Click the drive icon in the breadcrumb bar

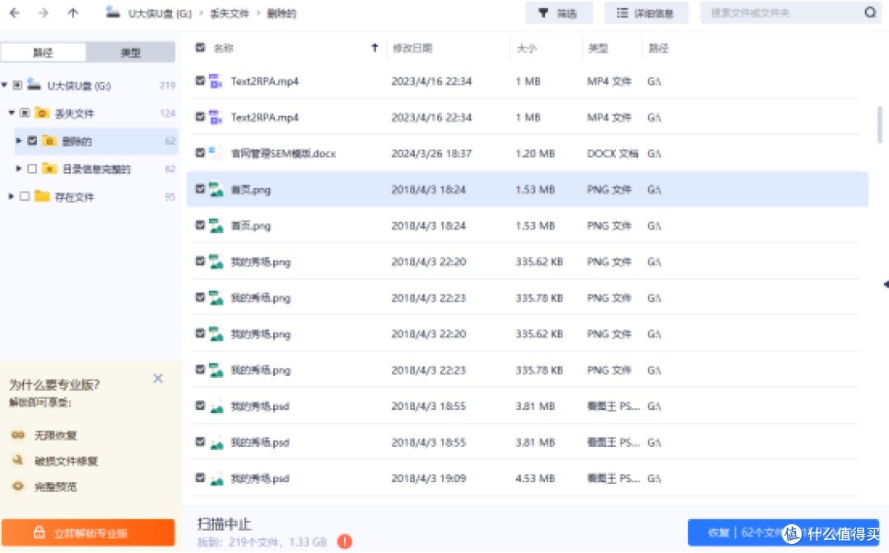click(x=113, y=12)
